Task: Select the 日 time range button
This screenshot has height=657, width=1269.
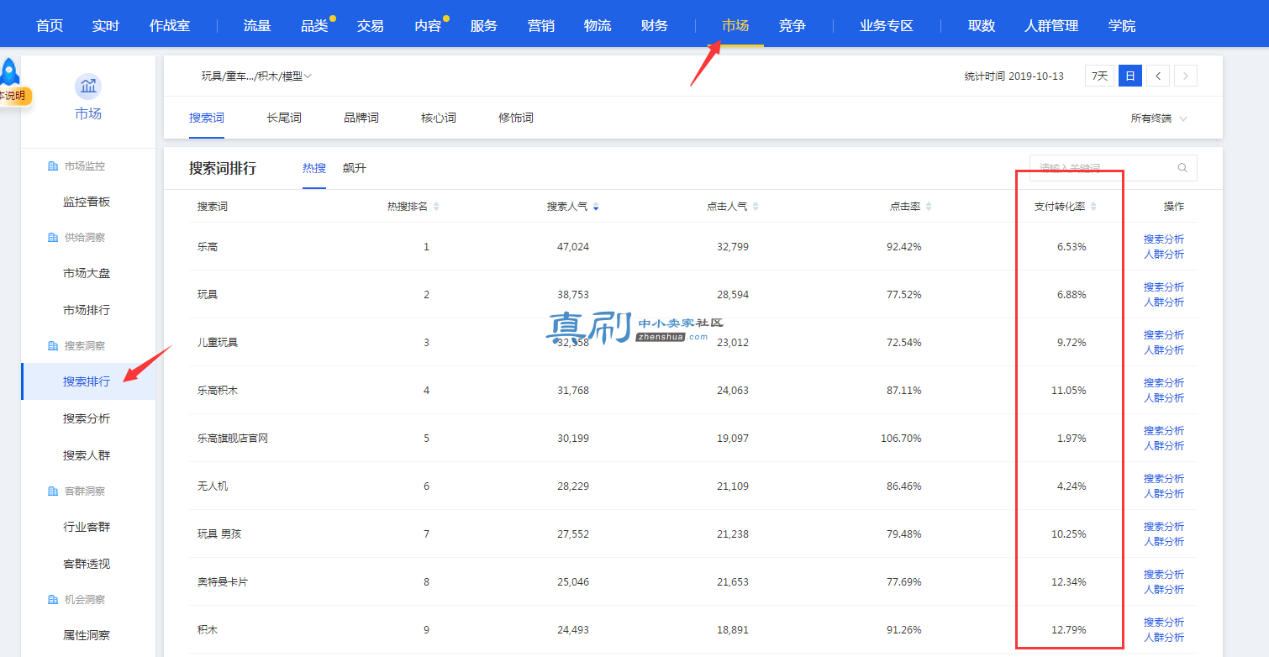Action: [x=1129, y=76]
